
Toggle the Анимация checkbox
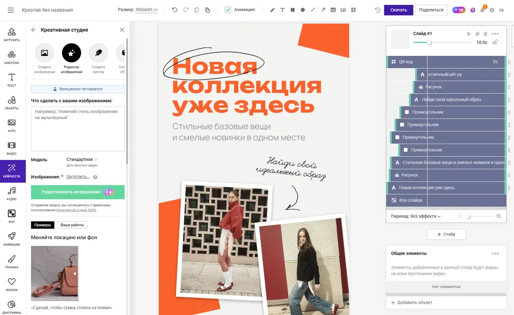(x=228, y=10)
